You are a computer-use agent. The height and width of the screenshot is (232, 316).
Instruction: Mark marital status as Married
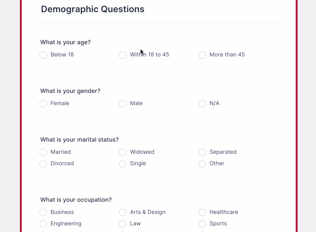[43, 152]
